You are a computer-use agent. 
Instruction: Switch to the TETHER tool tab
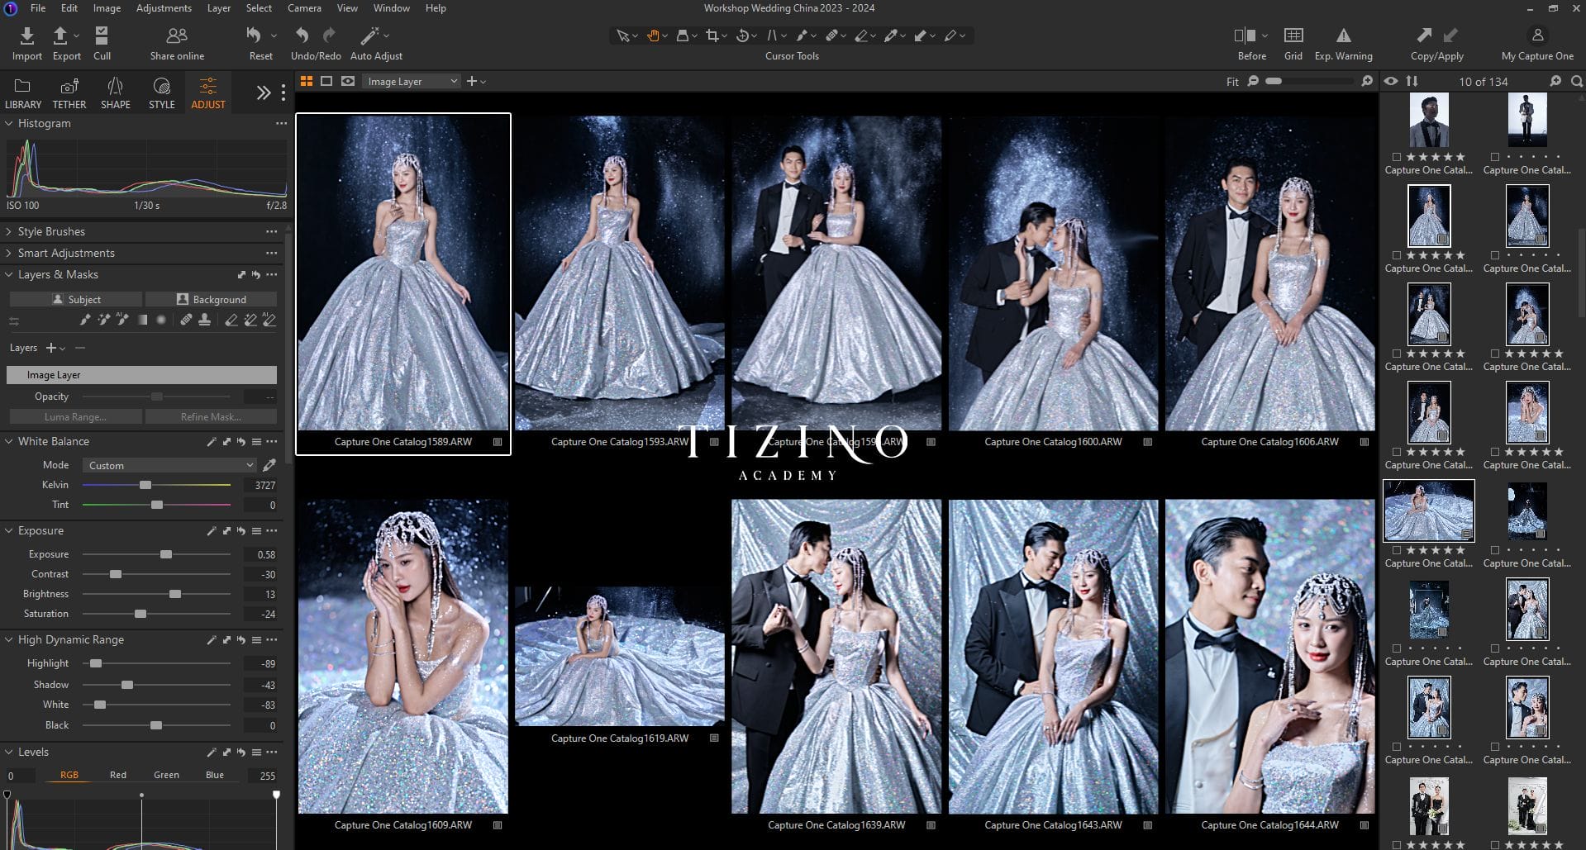coord(69,93)
